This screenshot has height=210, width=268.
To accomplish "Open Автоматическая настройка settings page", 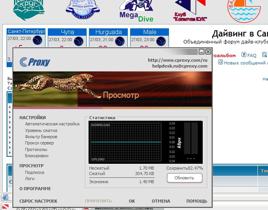I will point(52,124).
